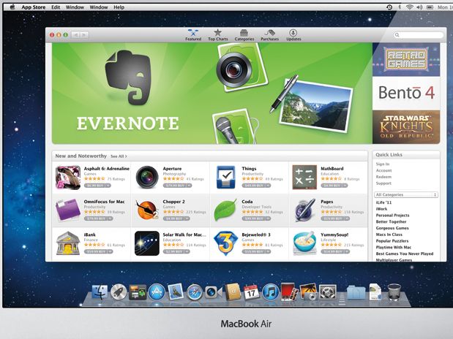Expand the All Categories dropdown
The image size is (453, 339).
point(406,195)
